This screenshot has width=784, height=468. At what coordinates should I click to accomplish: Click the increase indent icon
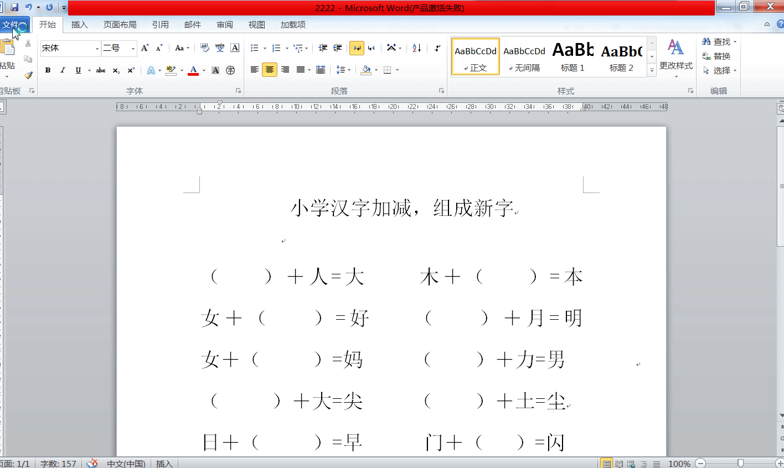[337, 48]
